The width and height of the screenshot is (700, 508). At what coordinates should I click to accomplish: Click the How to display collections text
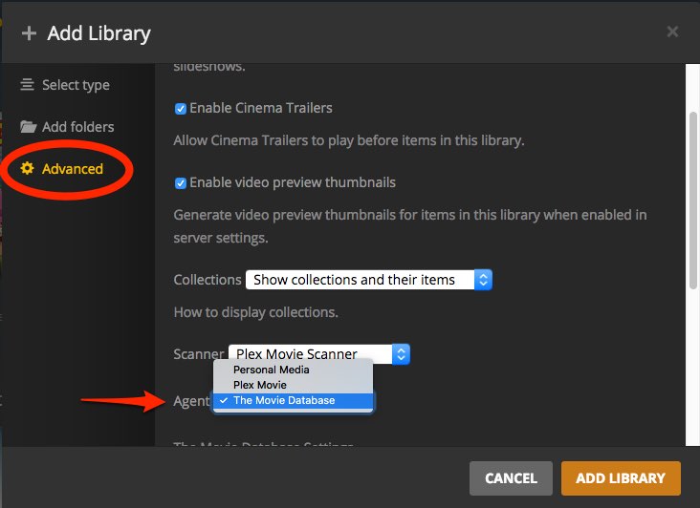[255, 312]
